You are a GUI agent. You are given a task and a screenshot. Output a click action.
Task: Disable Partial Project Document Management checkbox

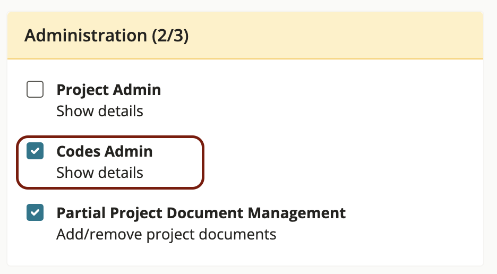click(35, 213)
